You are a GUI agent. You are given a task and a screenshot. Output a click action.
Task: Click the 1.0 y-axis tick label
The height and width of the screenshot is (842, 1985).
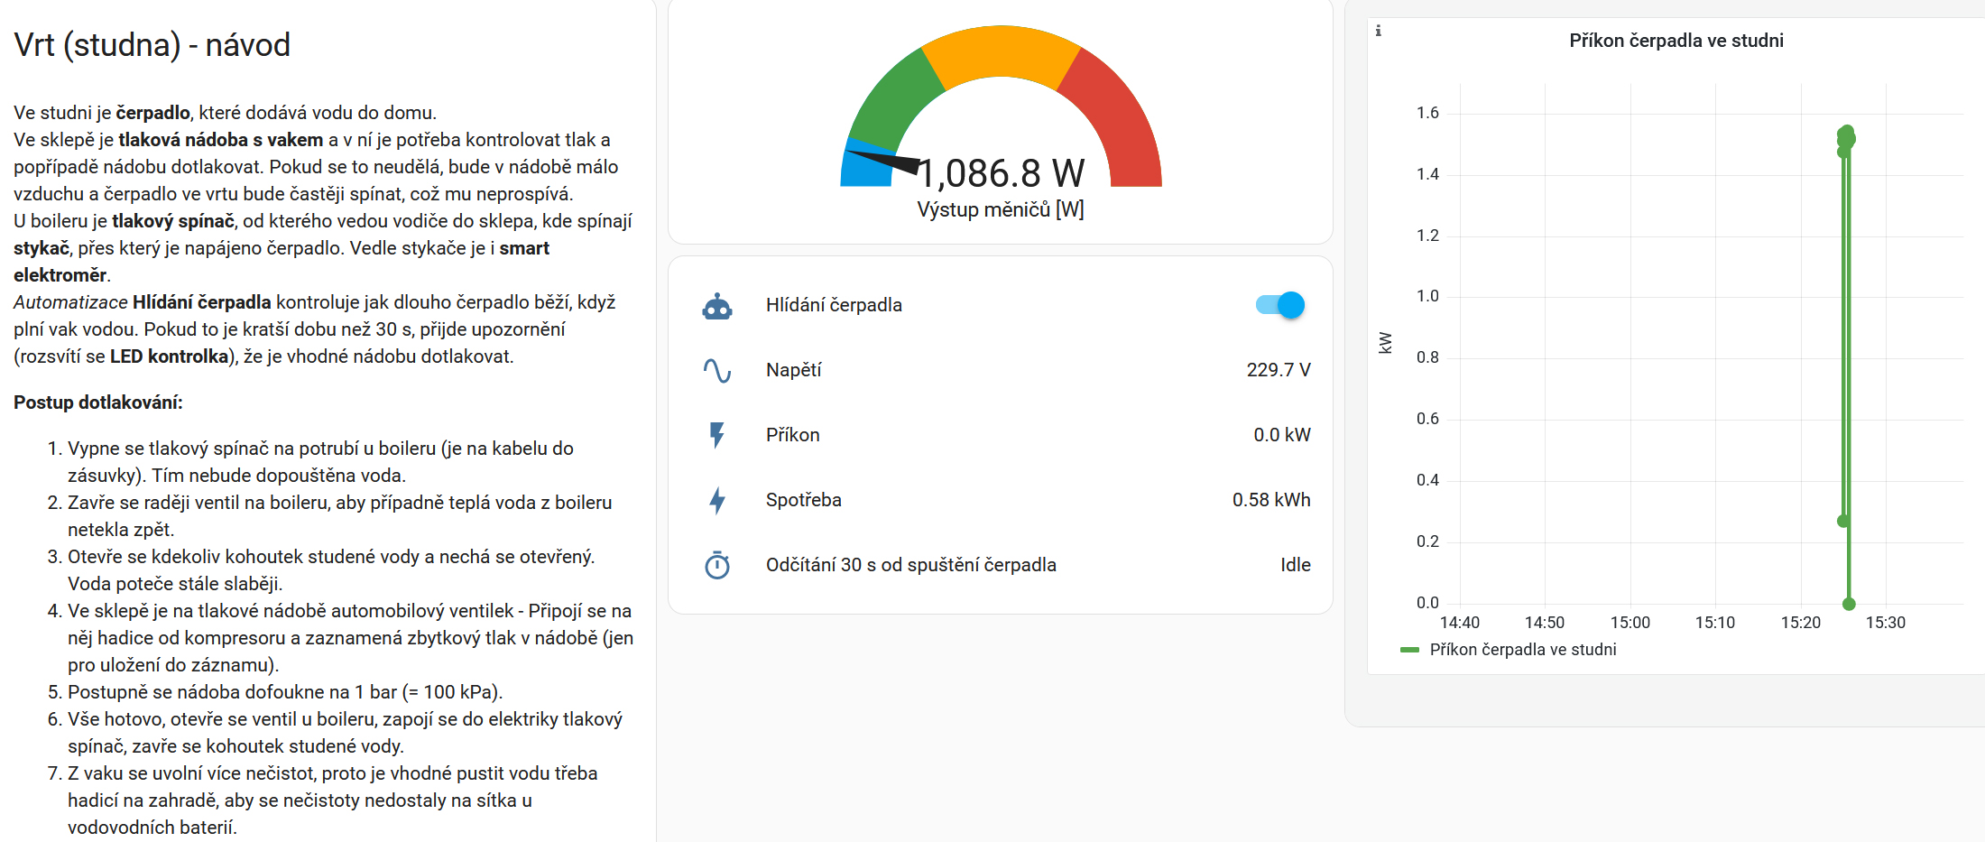coord(1427,296)
